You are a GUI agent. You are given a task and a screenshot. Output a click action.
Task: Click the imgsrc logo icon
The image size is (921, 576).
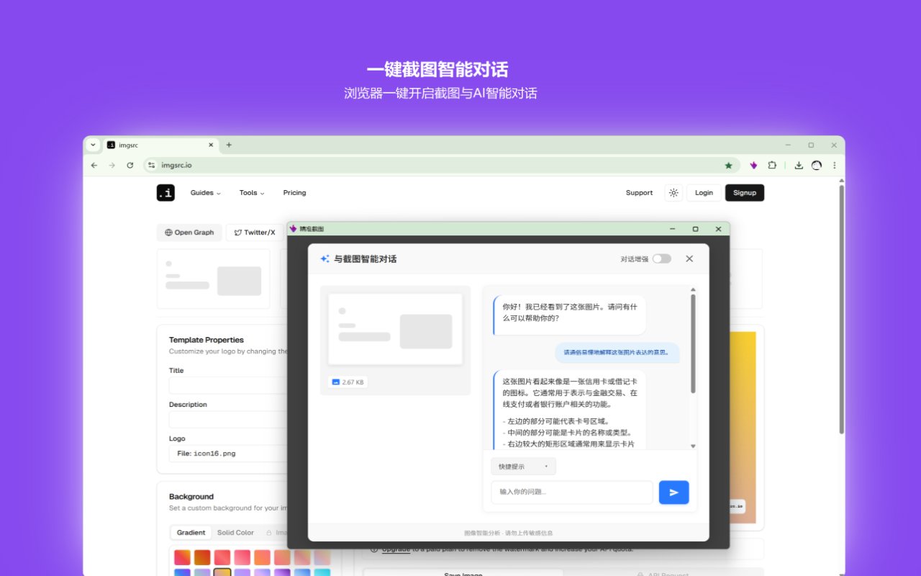click(x=165, y=192)
